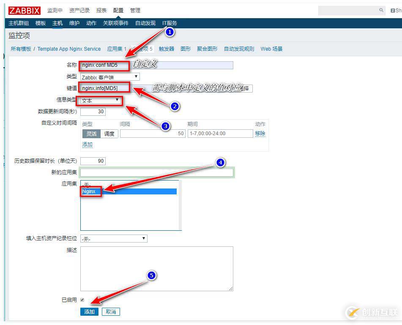The width and height of the screenshot is (402, 325).
Task: Select the 调度 interval type
Action: click(x=109, y=134)
